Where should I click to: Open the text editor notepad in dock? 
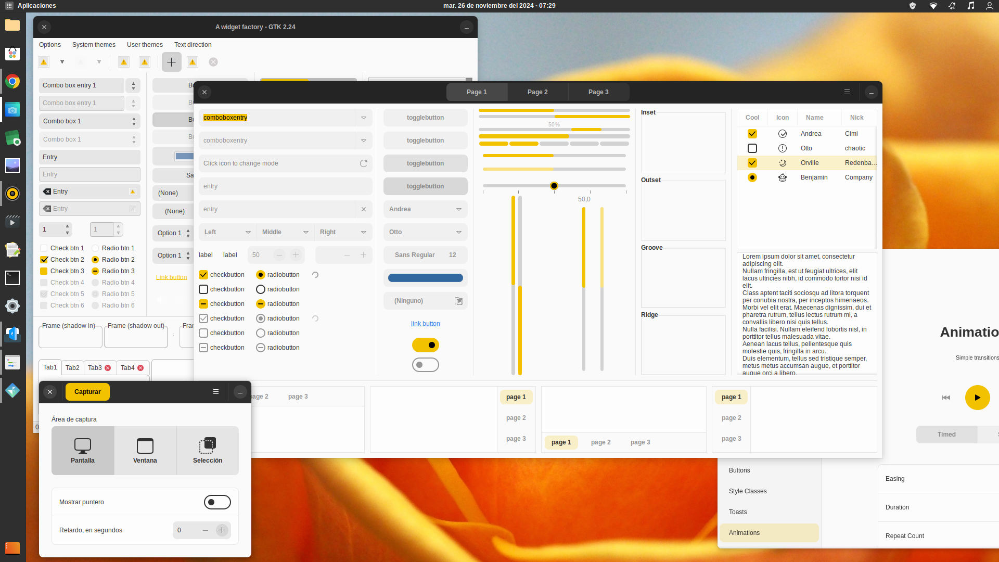point(12,250)
